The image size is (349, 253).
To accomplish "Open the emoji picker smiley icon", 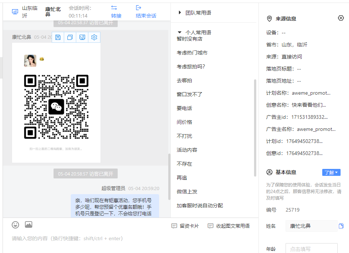I will [15, 225].
